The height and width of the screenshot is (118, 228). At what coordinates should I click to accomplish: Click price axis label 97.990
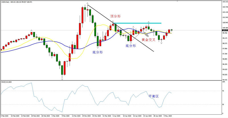[x=225, y=48]
